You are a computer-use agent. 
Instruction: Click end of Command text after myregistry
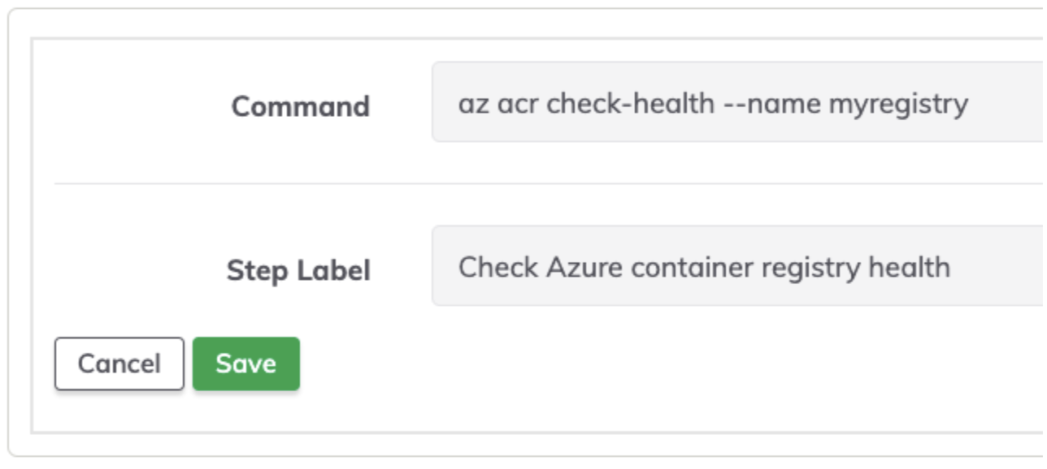coord(970,104)
